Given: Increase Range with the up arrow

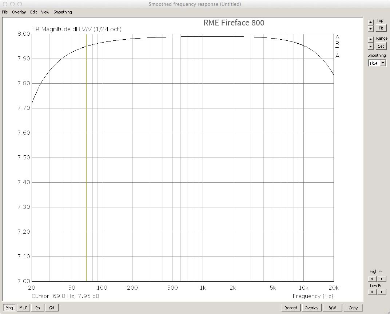Looking at the screenshot, I should pos(371,40).
